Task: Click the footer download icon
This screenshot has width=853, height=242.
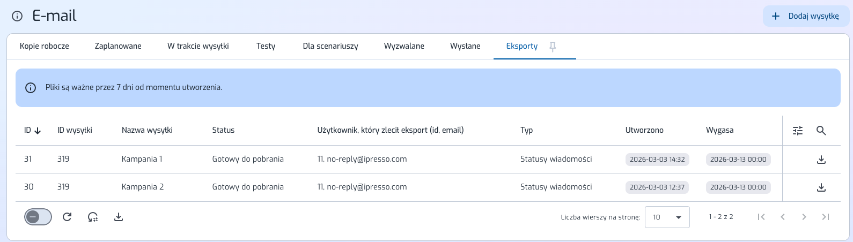Action: (x=119, y=217)
